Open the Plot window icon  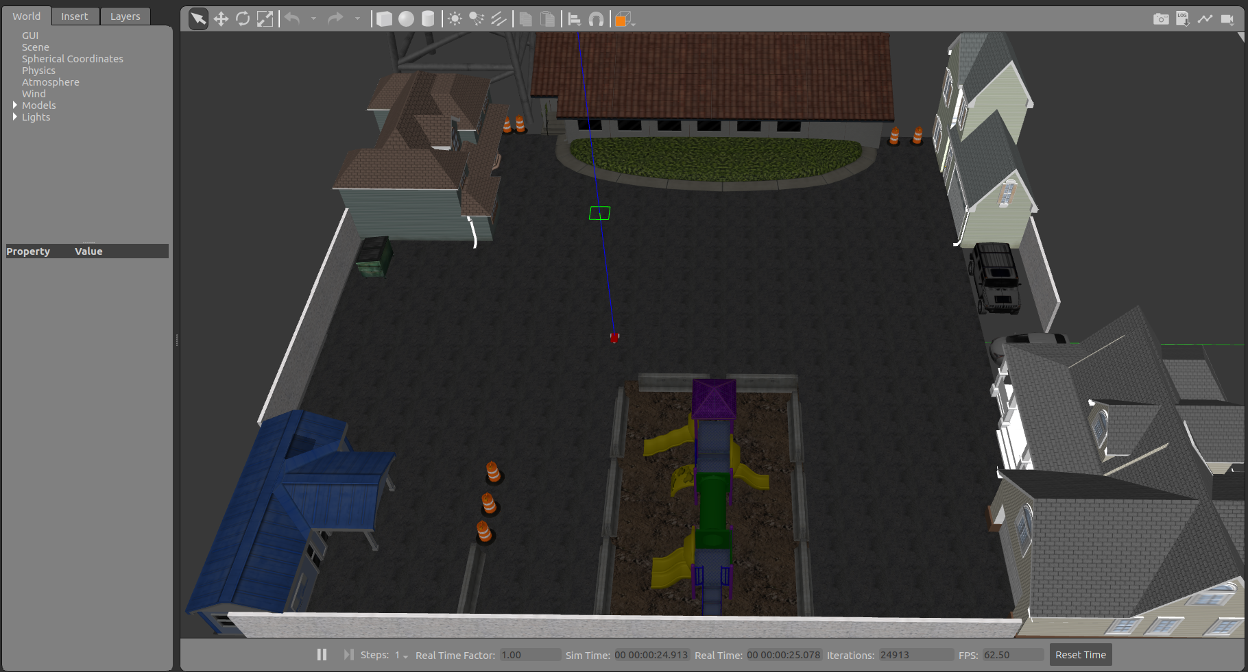coord(1205,19)
